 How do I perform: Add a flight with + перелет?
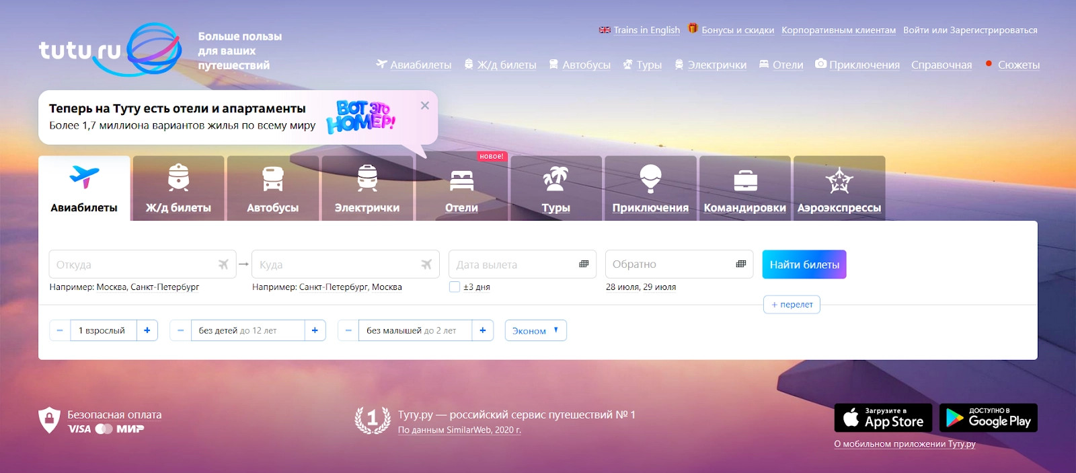[792, 304]
